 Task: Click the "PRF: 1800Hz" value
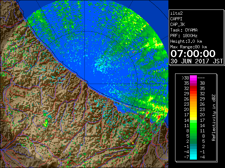(x=184, y=36)
